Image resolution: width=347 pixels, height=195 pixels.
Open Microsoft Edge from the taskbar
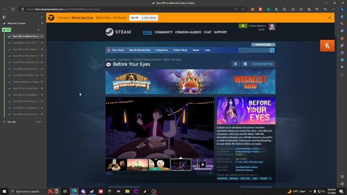tap(74, 191)
